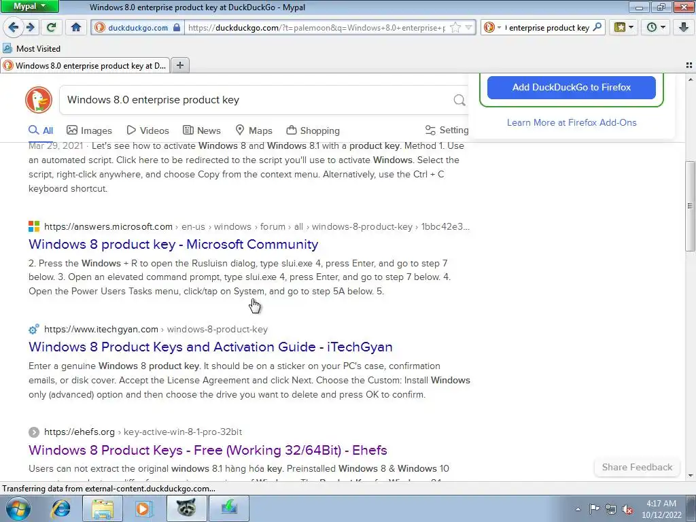Viewport: 696px width, 522px height.
Task: Open the URL history dropdown arrow
Action: point(468,27)
